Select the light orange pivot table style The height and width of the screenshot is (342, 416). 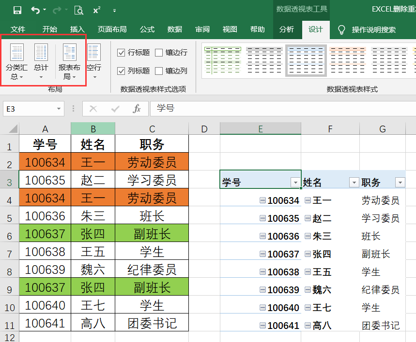348,60
